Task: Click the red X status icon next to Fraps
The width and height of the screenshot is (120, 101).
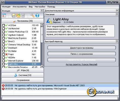Action: (x=6, y=54)
